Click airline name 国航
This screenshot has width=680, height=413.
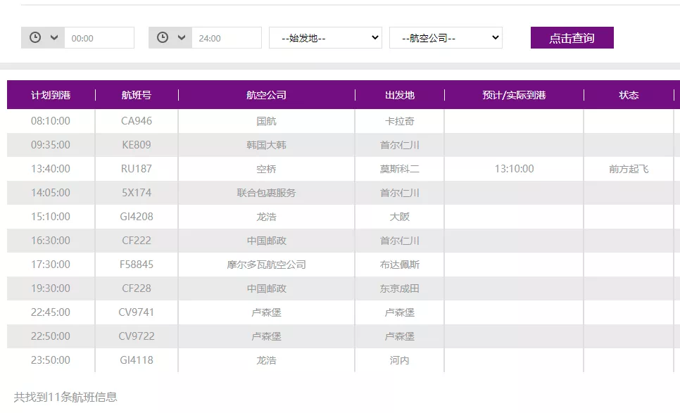(x=266, y=121)
